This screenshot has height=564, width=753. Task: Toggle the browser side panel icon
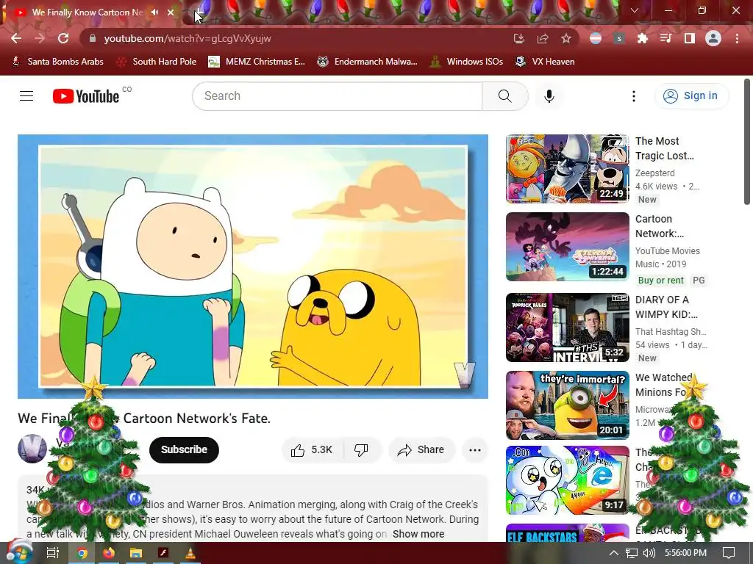690,38
